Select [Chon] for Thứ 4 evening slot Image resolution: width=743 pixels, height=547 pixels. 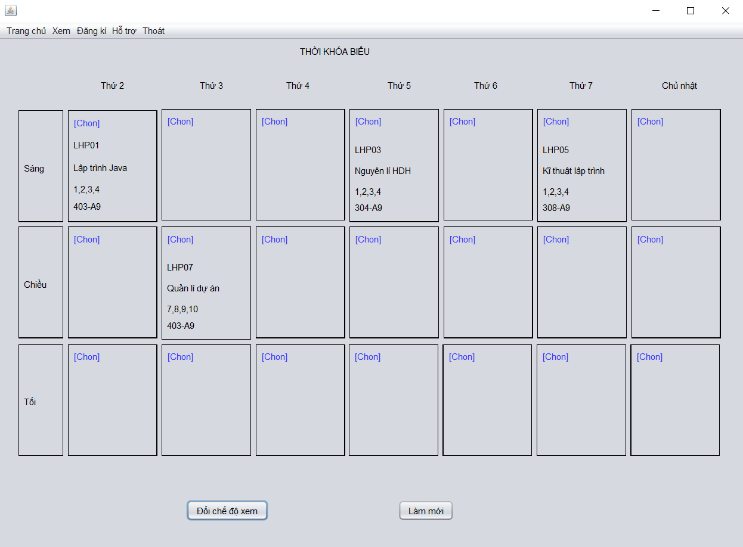(274, 357)
